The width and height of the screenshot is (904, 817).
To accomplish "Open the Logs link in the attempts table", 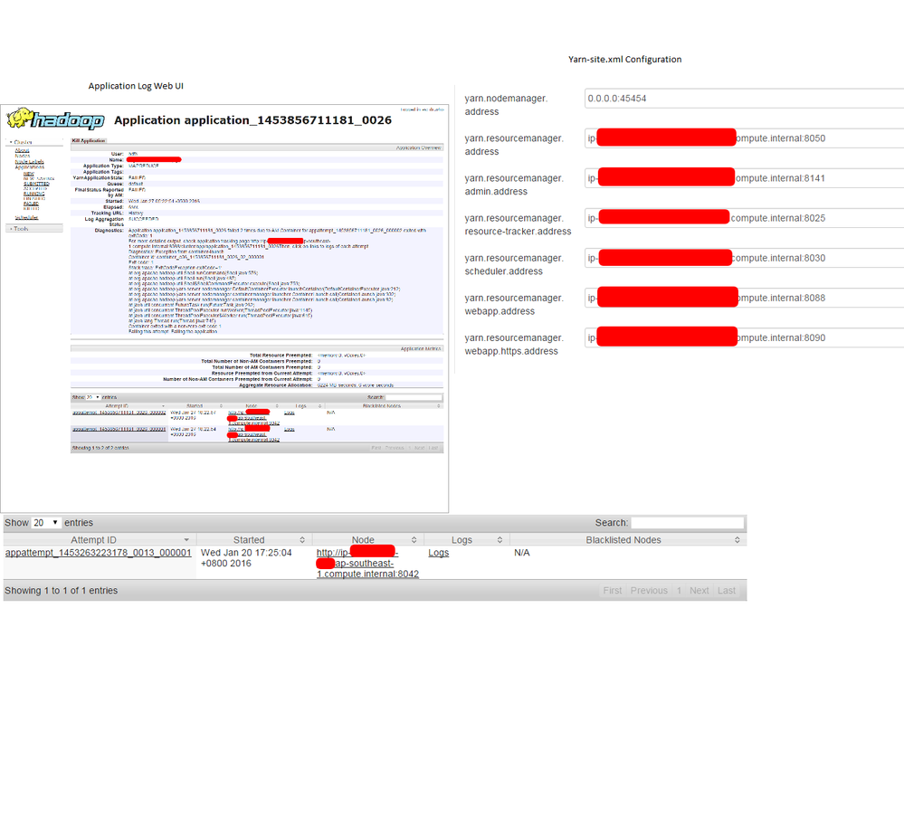I will [x=438, y=553].
